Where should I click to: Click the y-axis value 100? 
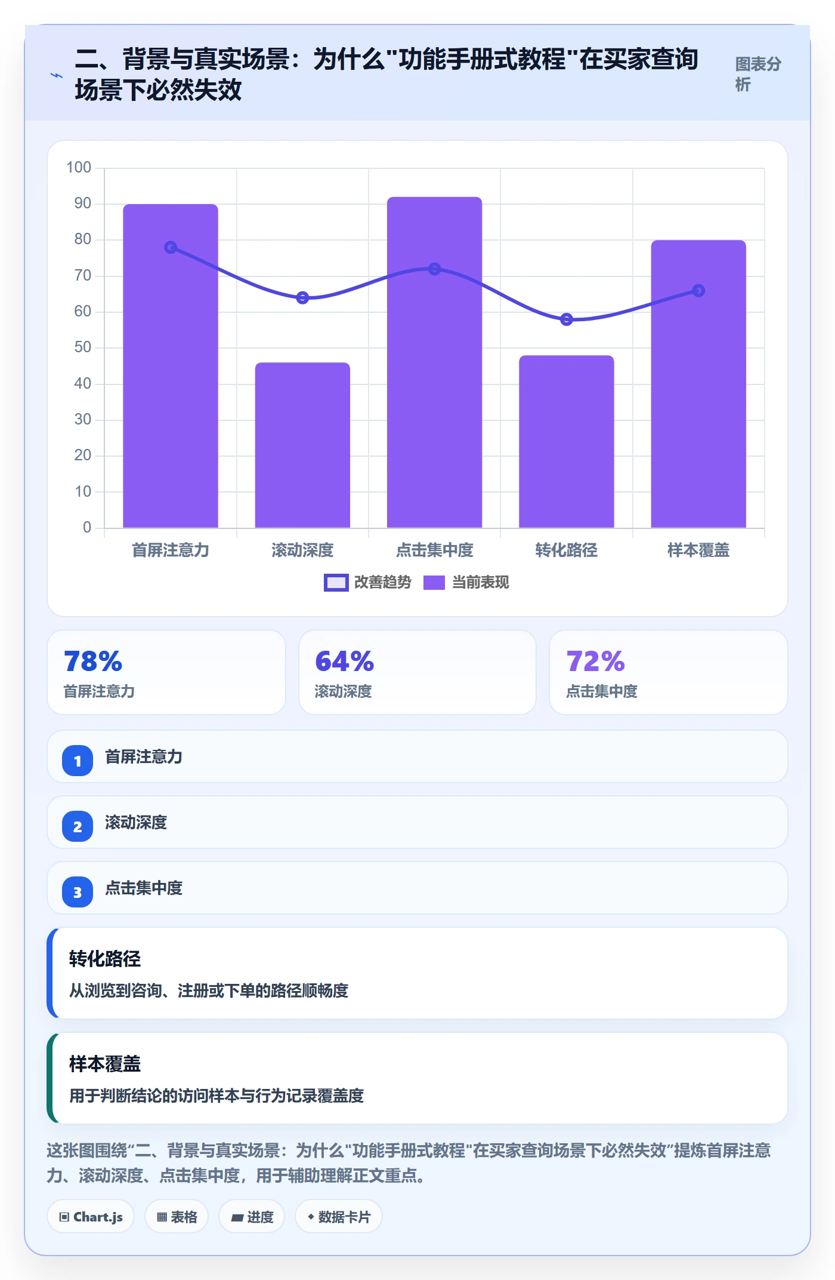click(x=79, y=168)
